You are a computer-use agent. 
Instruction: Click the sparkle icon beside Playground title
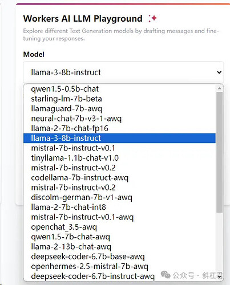coord(153,18)
